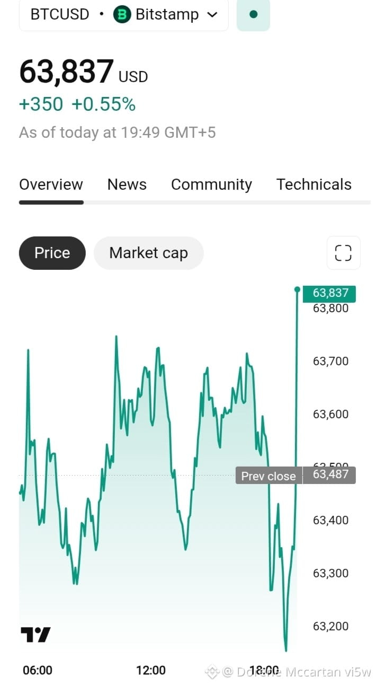The image size is (375, 685).
Task: Click the chevron next to Bitstamp
Action: 212,15
